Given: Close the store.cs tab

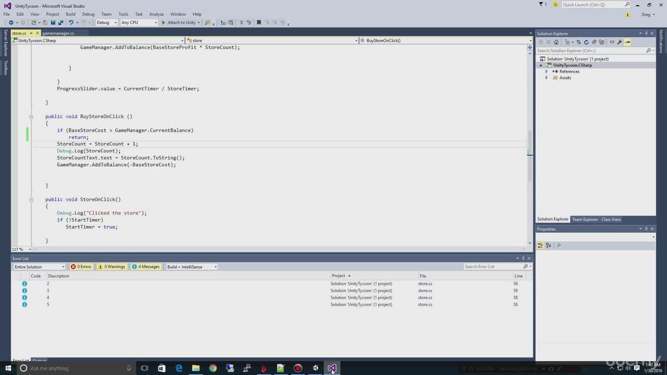Looking at the screenshot, I should click(x=37, y=33).
